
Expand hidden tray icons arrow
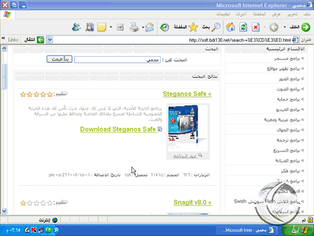[x=55, y=230]
